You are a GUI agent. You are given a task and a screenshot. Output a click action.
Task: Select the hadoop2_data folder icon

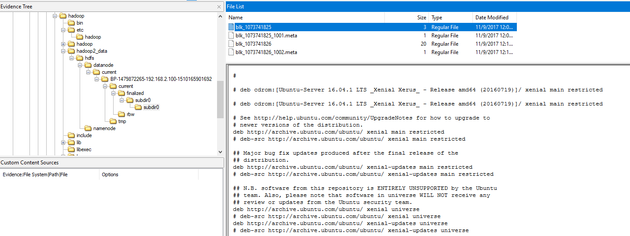click(x=71, y=51)
